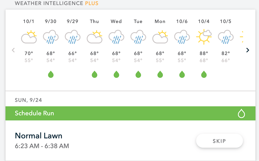The width and height of the screenshot is (259, 161).
Task: Open the Weather Intelligence Plus link
Action: pyautogui.click(x=57, y=4)
